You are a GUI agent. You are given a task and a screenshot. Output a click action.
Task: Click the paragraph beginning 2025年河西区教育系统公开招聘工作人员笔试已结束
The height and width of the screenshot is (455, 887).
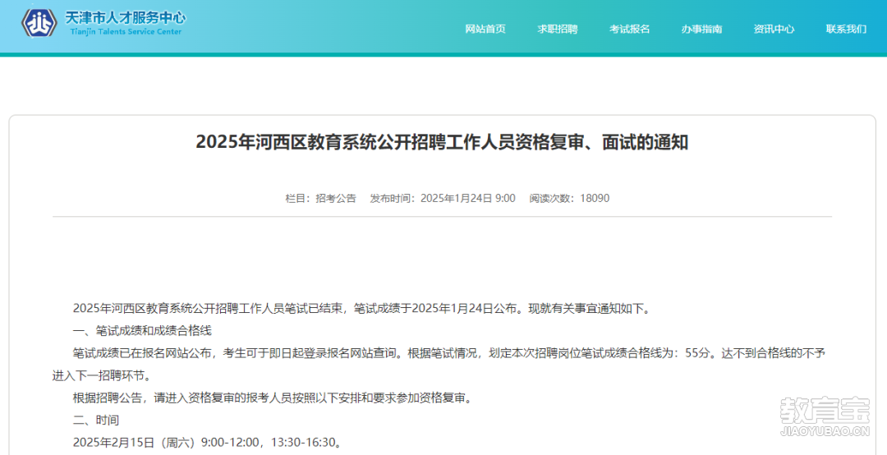[363, 309]
